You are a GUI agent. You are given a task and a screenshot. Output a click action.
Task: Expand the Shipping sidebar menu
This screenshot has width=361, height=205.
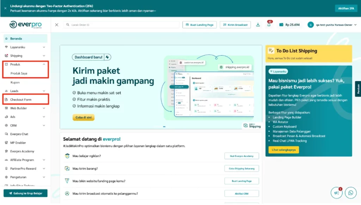(44, 56)
